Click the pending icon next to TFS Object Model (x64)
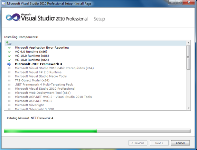This screenshot has height=150, width=197. coord(9,81)
